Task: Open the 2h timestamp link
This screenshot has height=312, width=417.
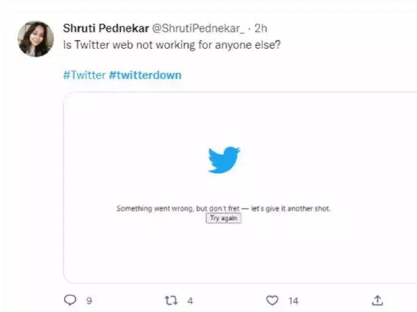Action: pyautogui.click(x=261, y=28)
